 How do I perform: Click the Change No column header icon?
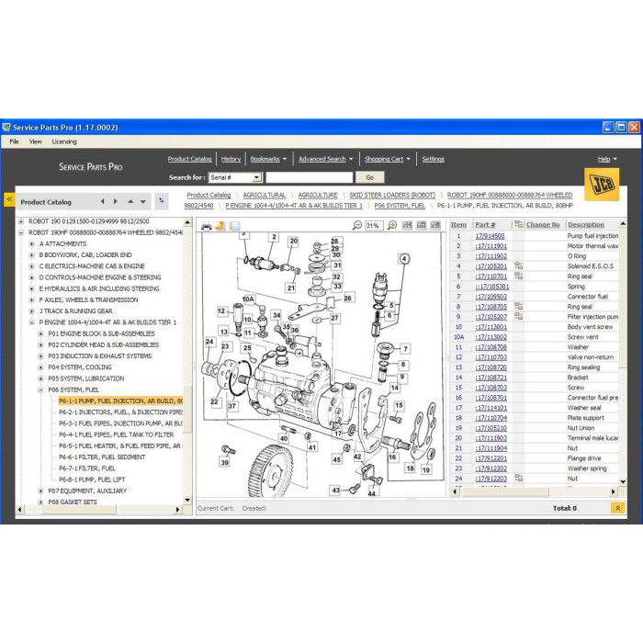point(519,224)
